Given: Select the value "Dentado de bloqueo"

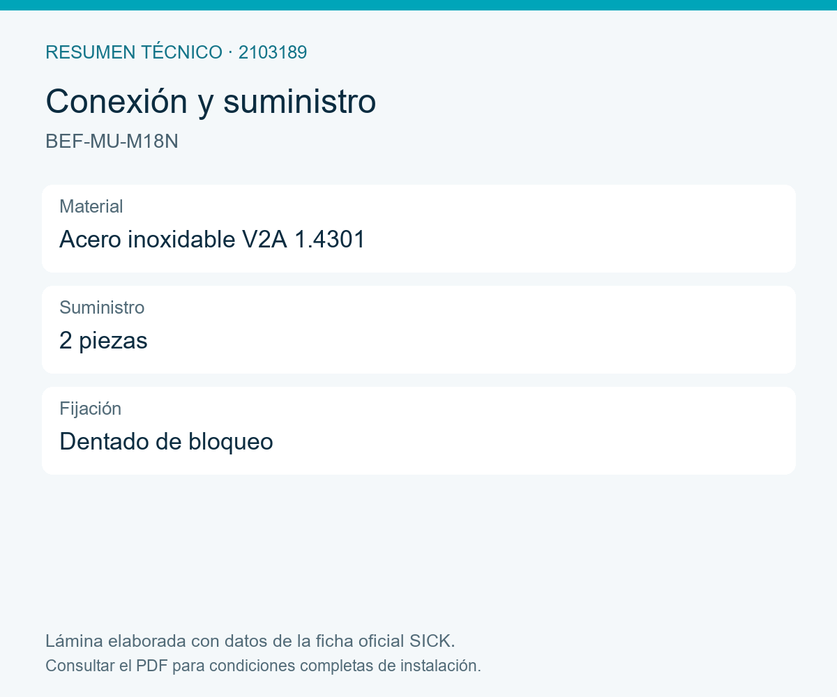Looking at the screenshot, I should [x=166, y=442].
